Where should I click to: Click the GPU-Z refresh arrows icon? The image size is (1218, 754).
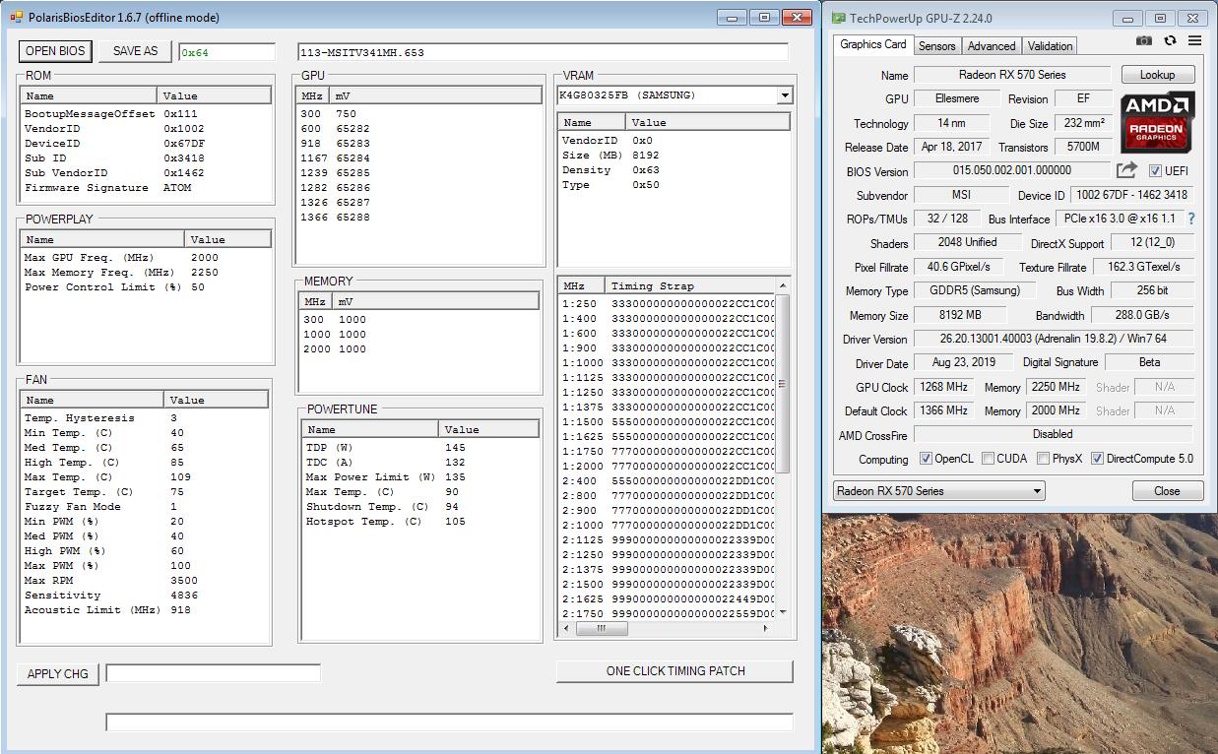pyautogui.click(x=1170, y=41)
